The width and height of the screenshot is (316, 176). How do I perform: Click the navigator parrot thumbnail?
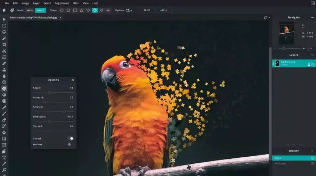[x=287, y=33]
